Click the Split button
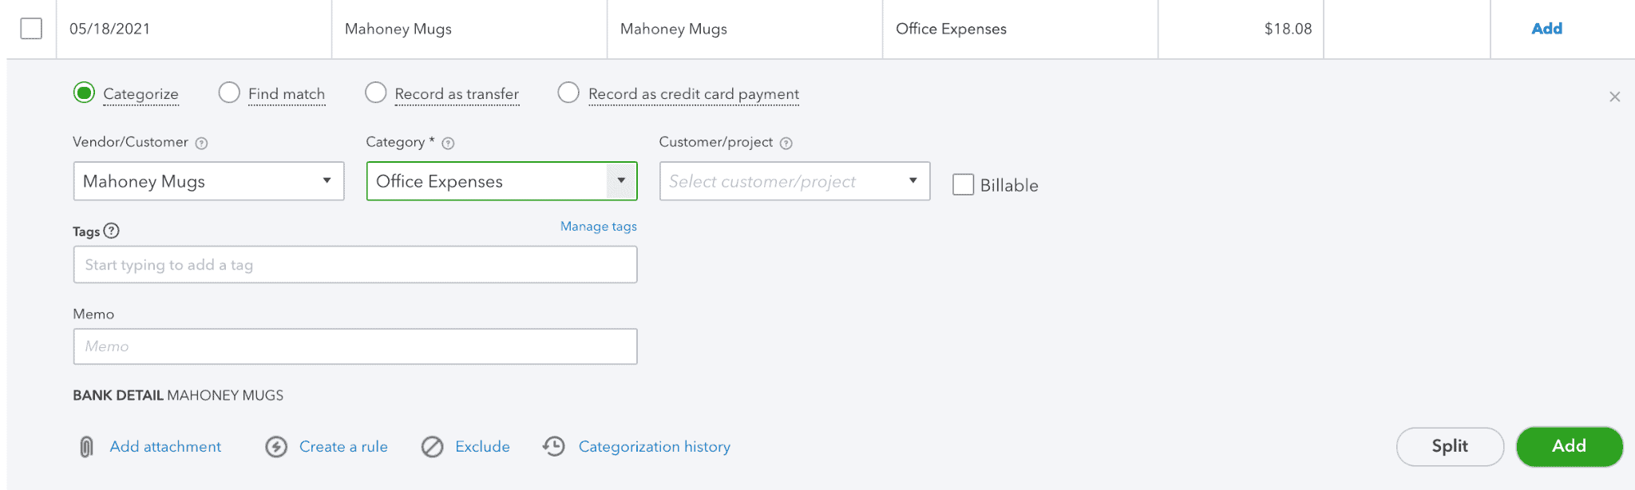Viewport: 1635px width, 490px height. point(1450,446)
